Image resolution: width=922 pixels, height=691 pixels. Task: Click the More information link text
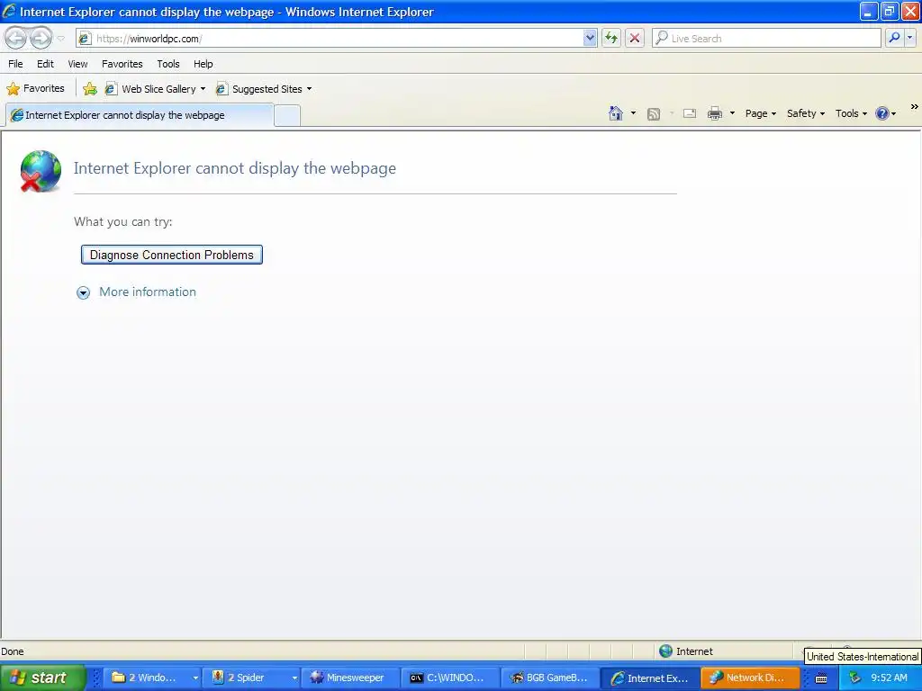pyautogui.click(x=148, y=292)
